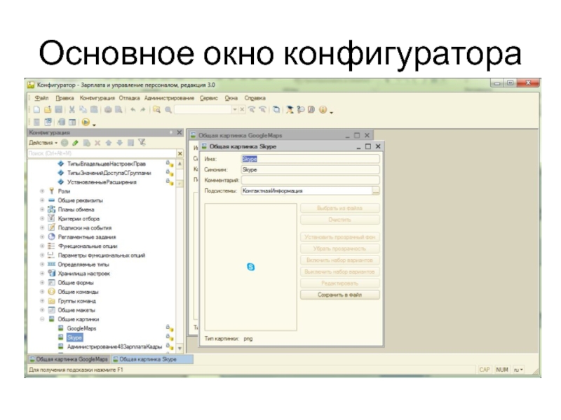Collapse the Общие картинки tree node
The height and width of the screenshot is (420, 561).
tap(42, 318)
